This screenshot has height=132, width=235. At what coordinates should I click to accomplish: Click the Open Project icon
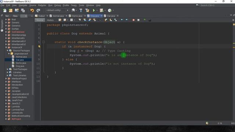(x=17, y=10)
